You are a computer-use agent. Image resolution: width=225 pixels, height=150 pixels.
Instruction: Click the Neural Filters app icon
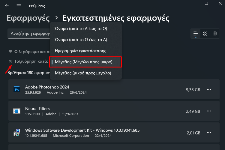coord(17,111)
